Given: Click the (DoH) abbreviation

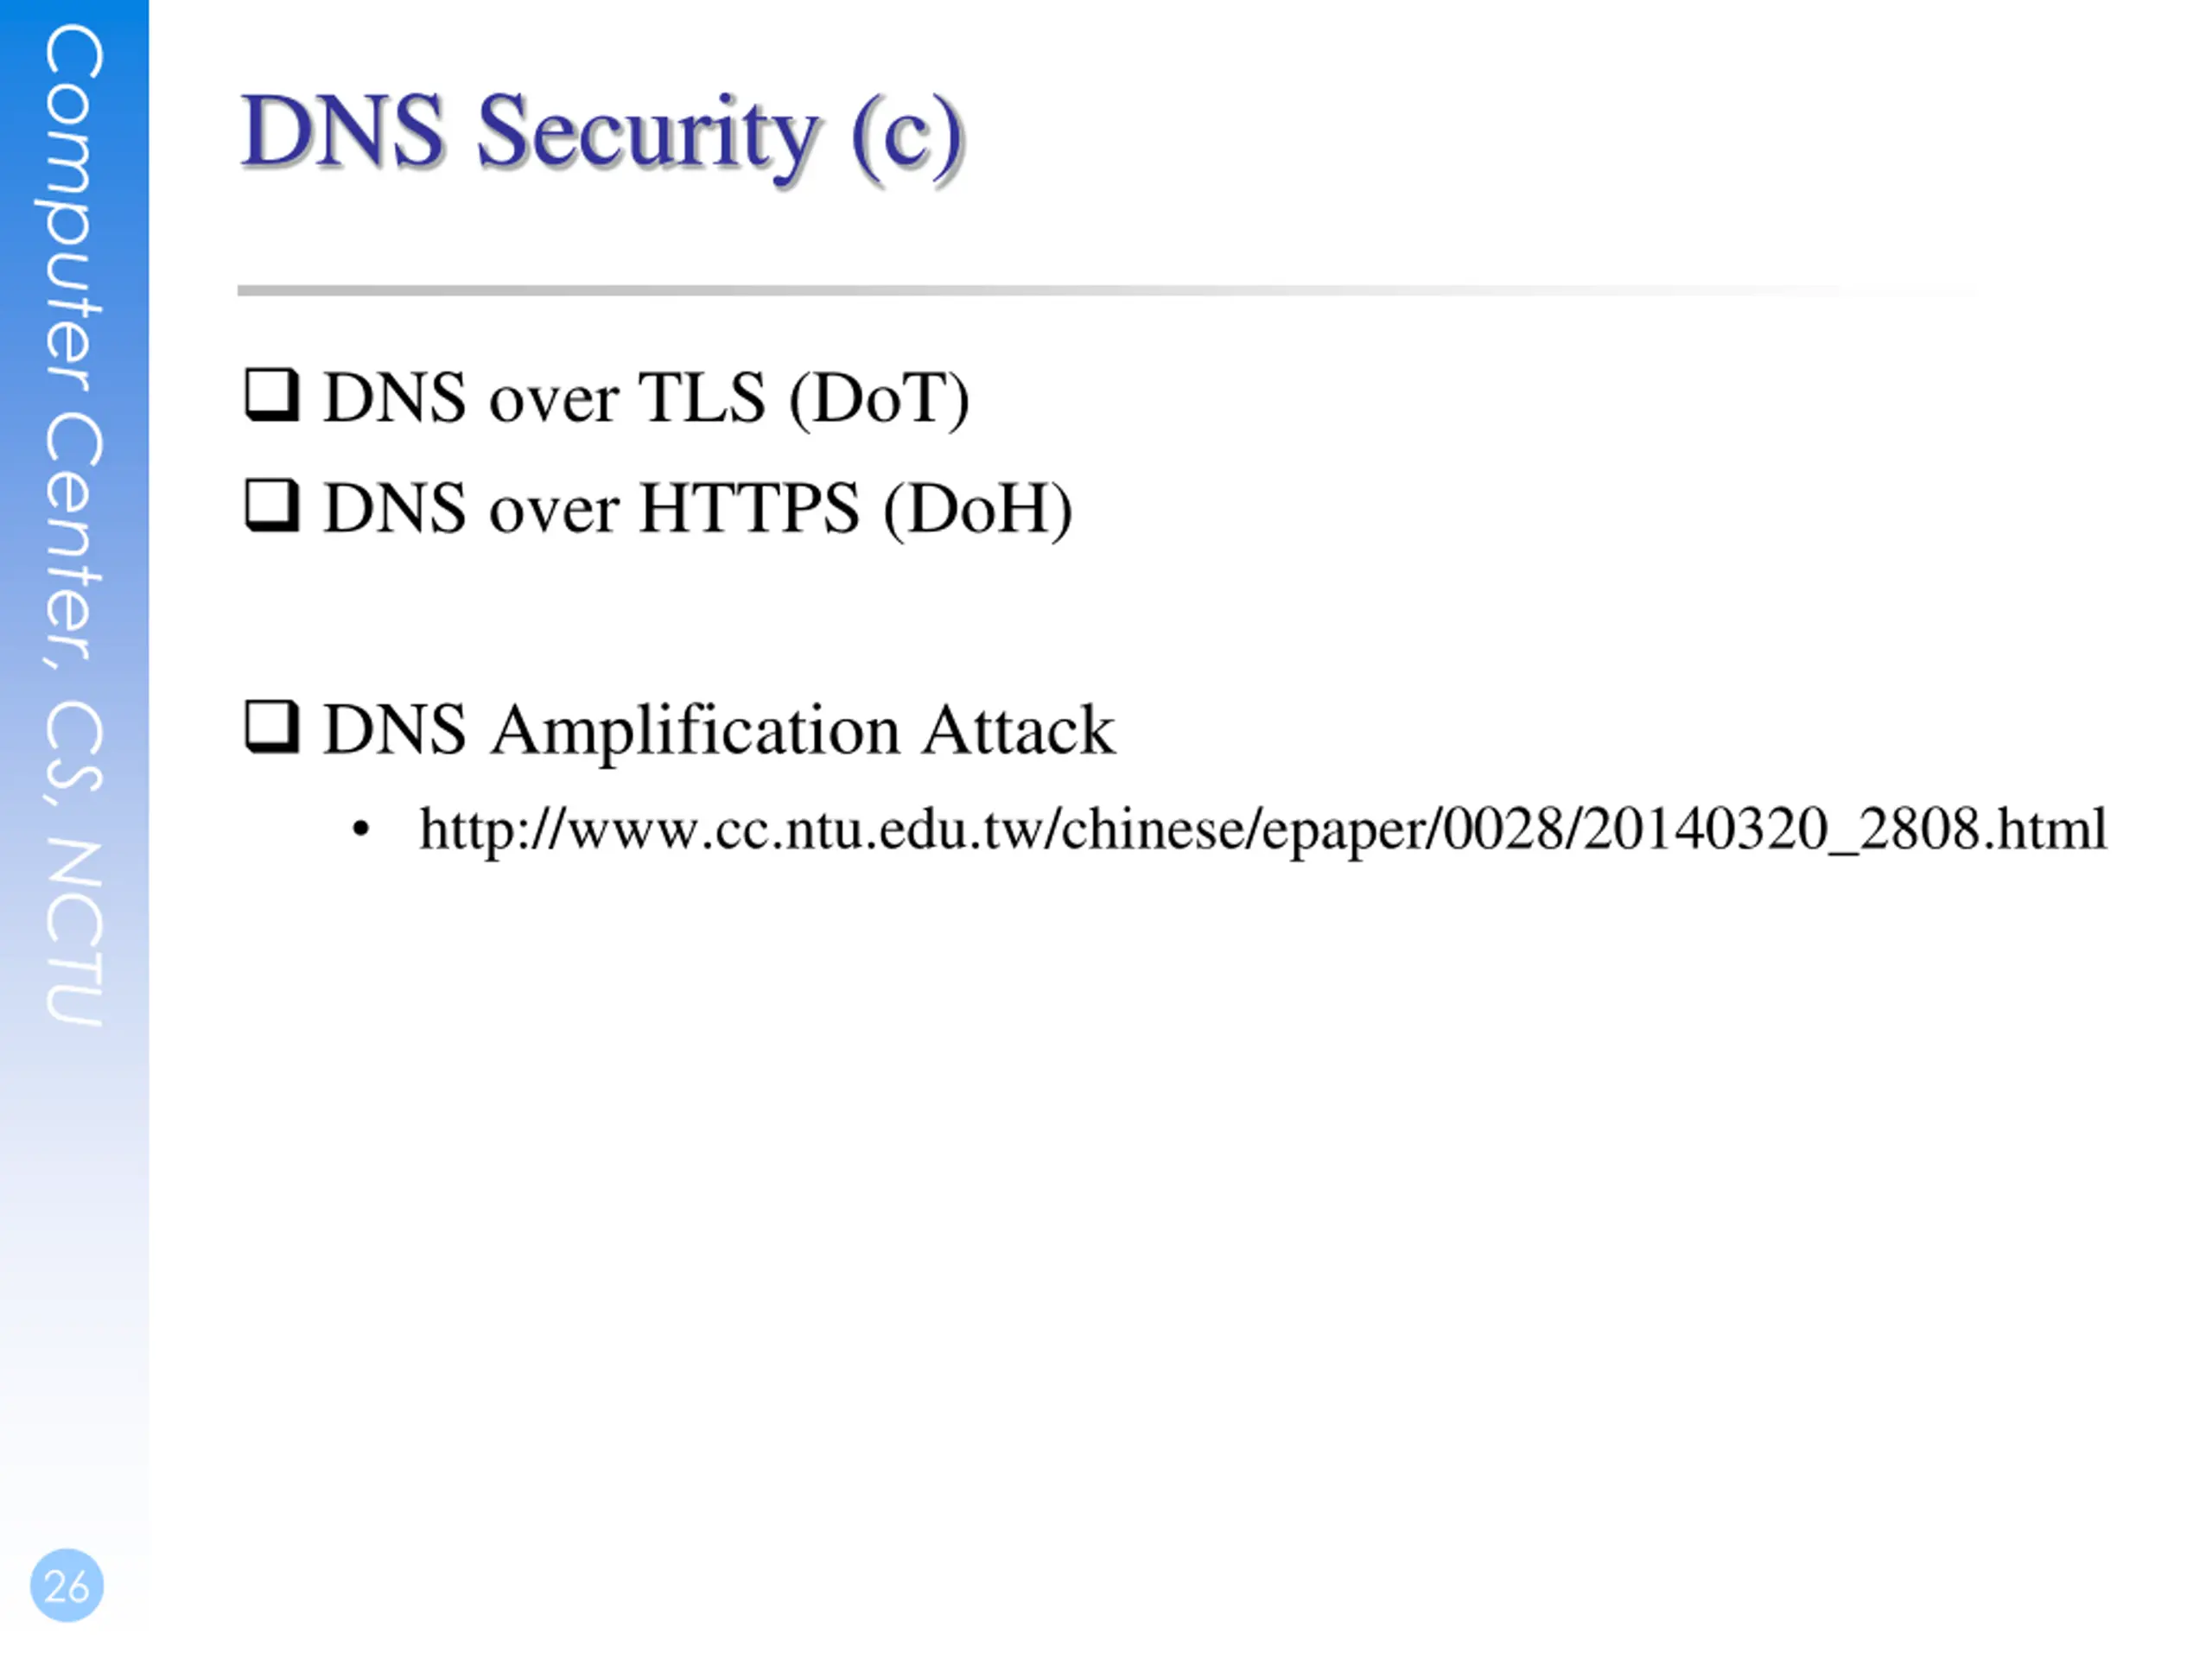Looking at the screenshot, I should 977,509.
